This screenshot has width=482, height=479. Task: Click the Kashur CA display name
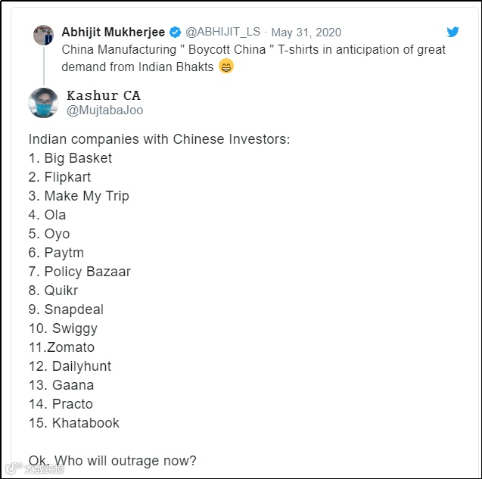[104, 95]
